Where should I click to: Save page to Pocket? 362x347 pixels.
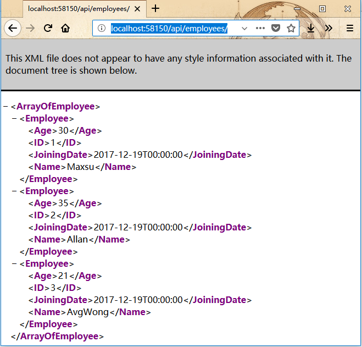click(x=276, y=28)
